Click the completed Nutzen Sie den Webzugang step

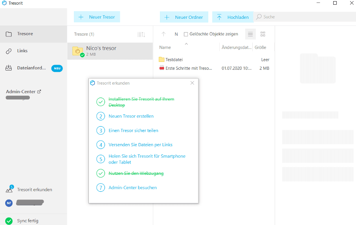tap(136, 173)
